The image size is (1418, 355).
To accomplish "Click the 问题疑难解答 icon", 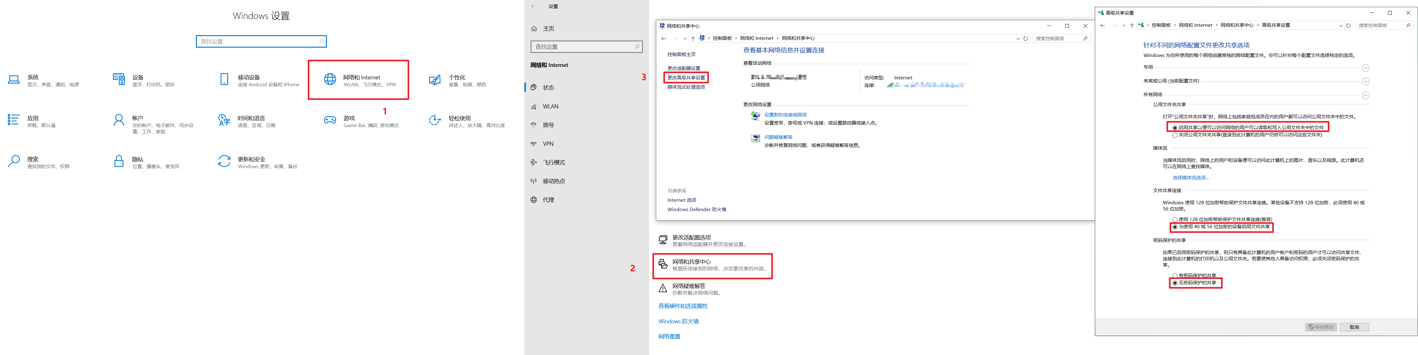I will click(x=755, y=139).
